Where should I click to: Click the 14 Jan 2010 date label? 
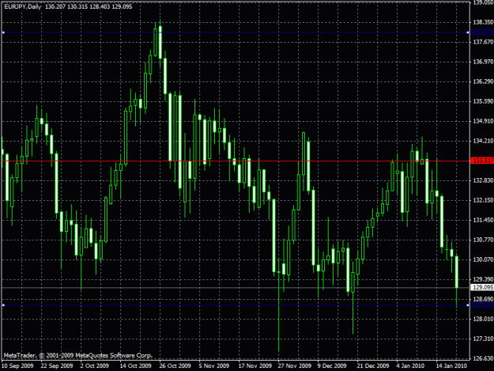[451, 366]
